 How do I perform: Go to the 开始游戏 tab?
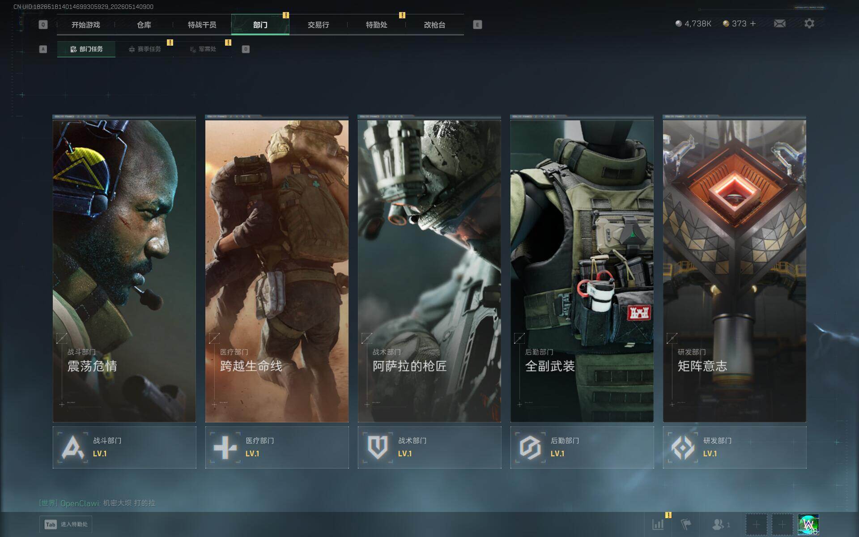click(x=86, y=25)
